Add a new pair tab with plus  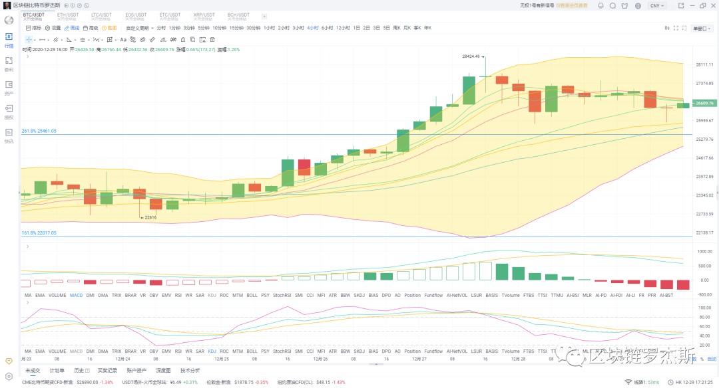click(264, 17)
